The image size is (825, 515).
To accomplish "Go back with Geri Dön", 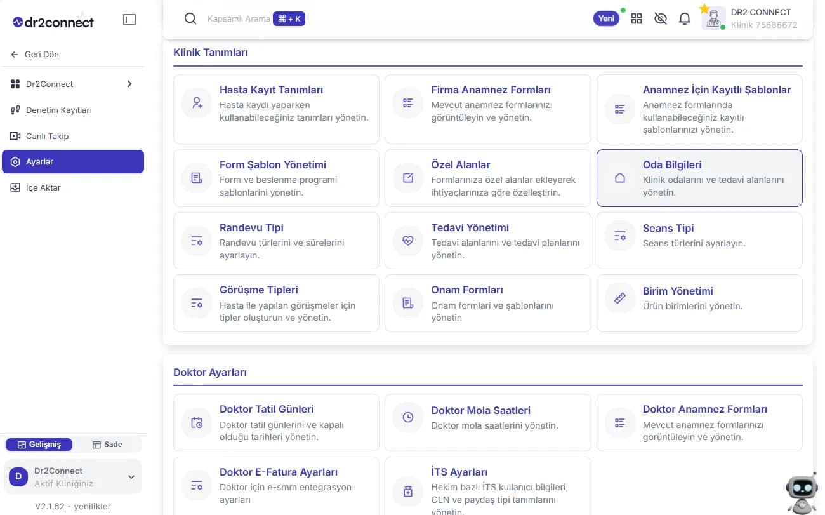I will pos(35,54).
